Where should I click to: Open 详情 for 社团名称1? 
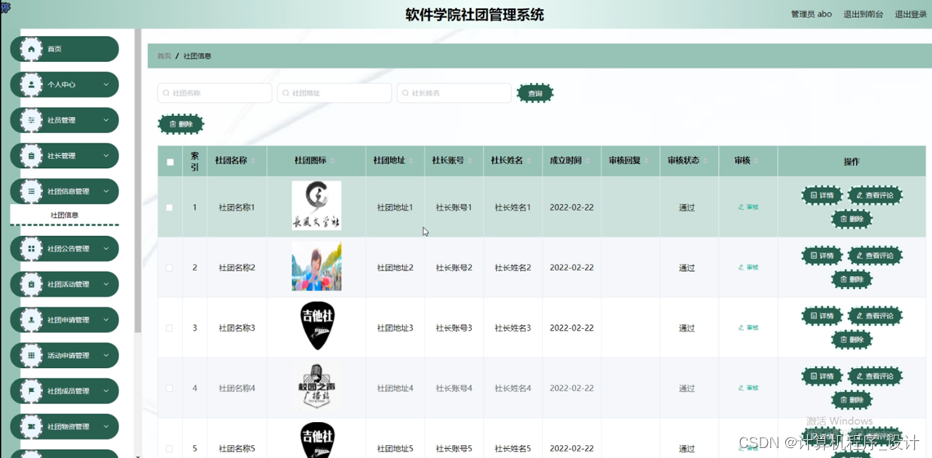click(x=822, y=195)
